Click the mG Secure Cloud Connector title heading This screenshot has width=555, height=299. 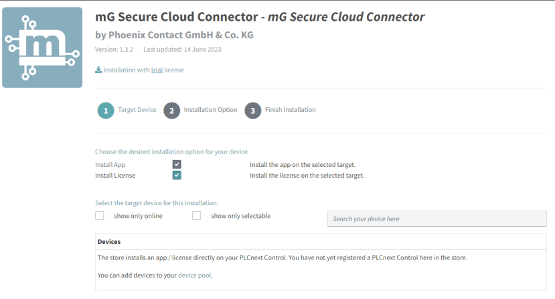[x=260, y=17]
